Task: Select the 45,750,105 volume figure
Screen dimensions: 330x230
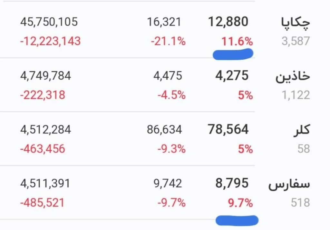Action: click(49, 22)
